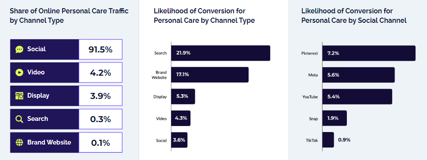Click the Display ad icon
This screenshot has width=427, height=160.
tap(19, 95)
